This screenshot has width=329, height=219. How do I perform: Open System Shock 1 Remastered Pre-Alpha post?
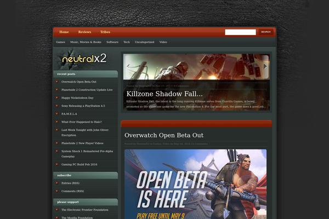(87, 154)
